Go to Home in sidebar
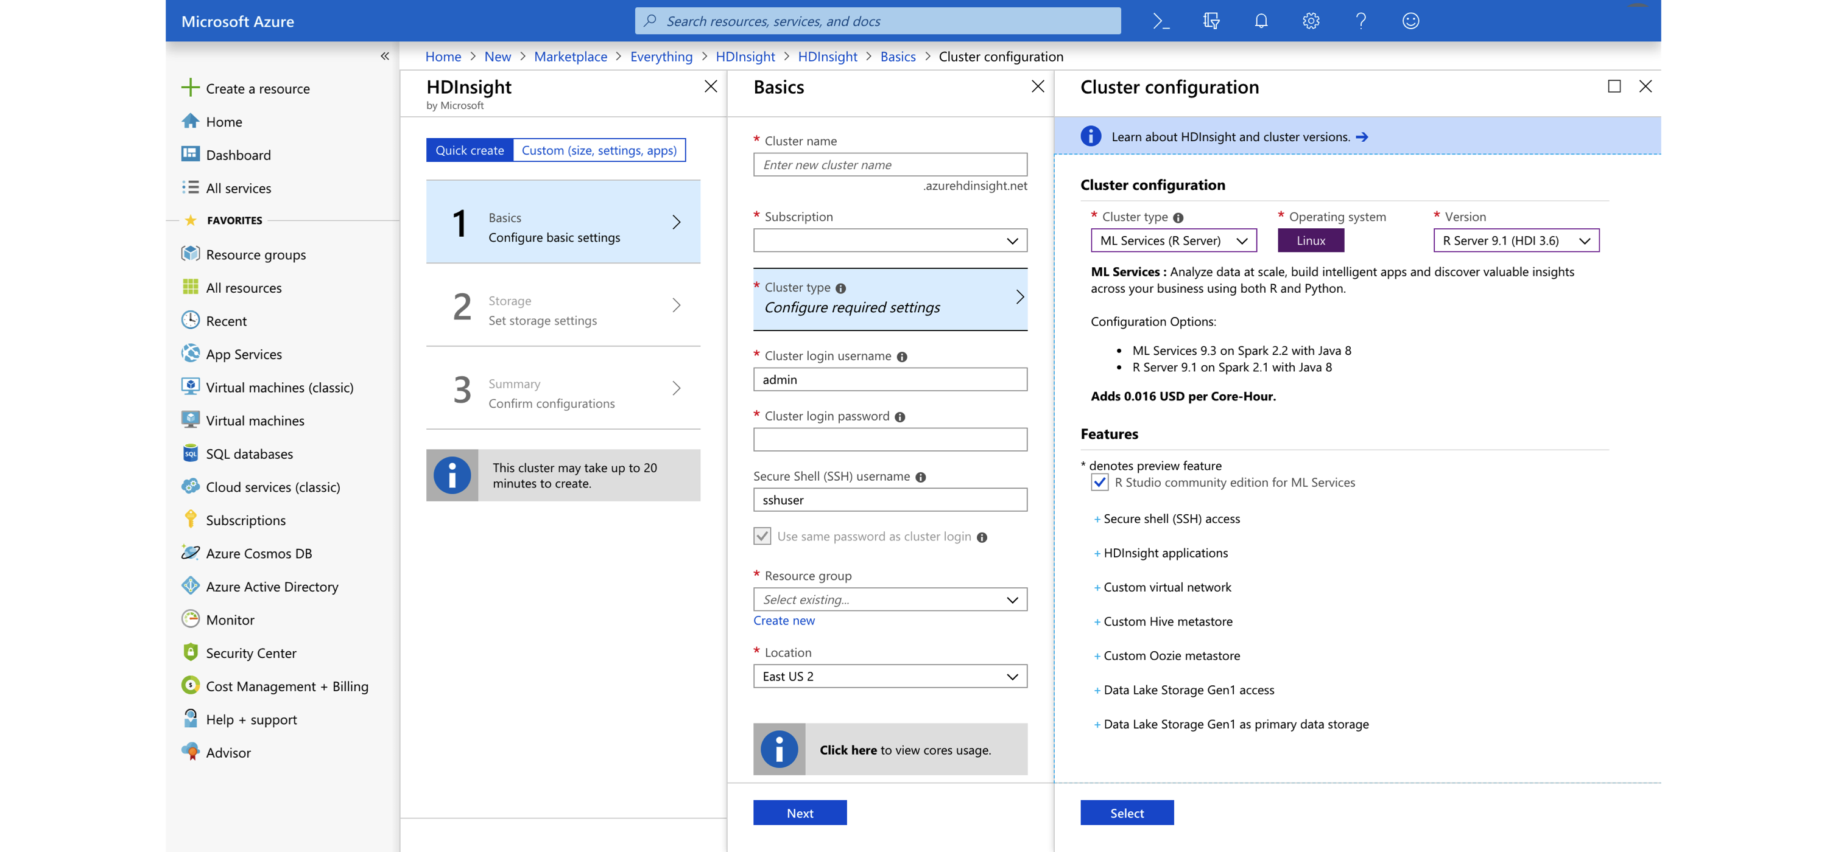The image size is (1827, 852). click(224, 122)
